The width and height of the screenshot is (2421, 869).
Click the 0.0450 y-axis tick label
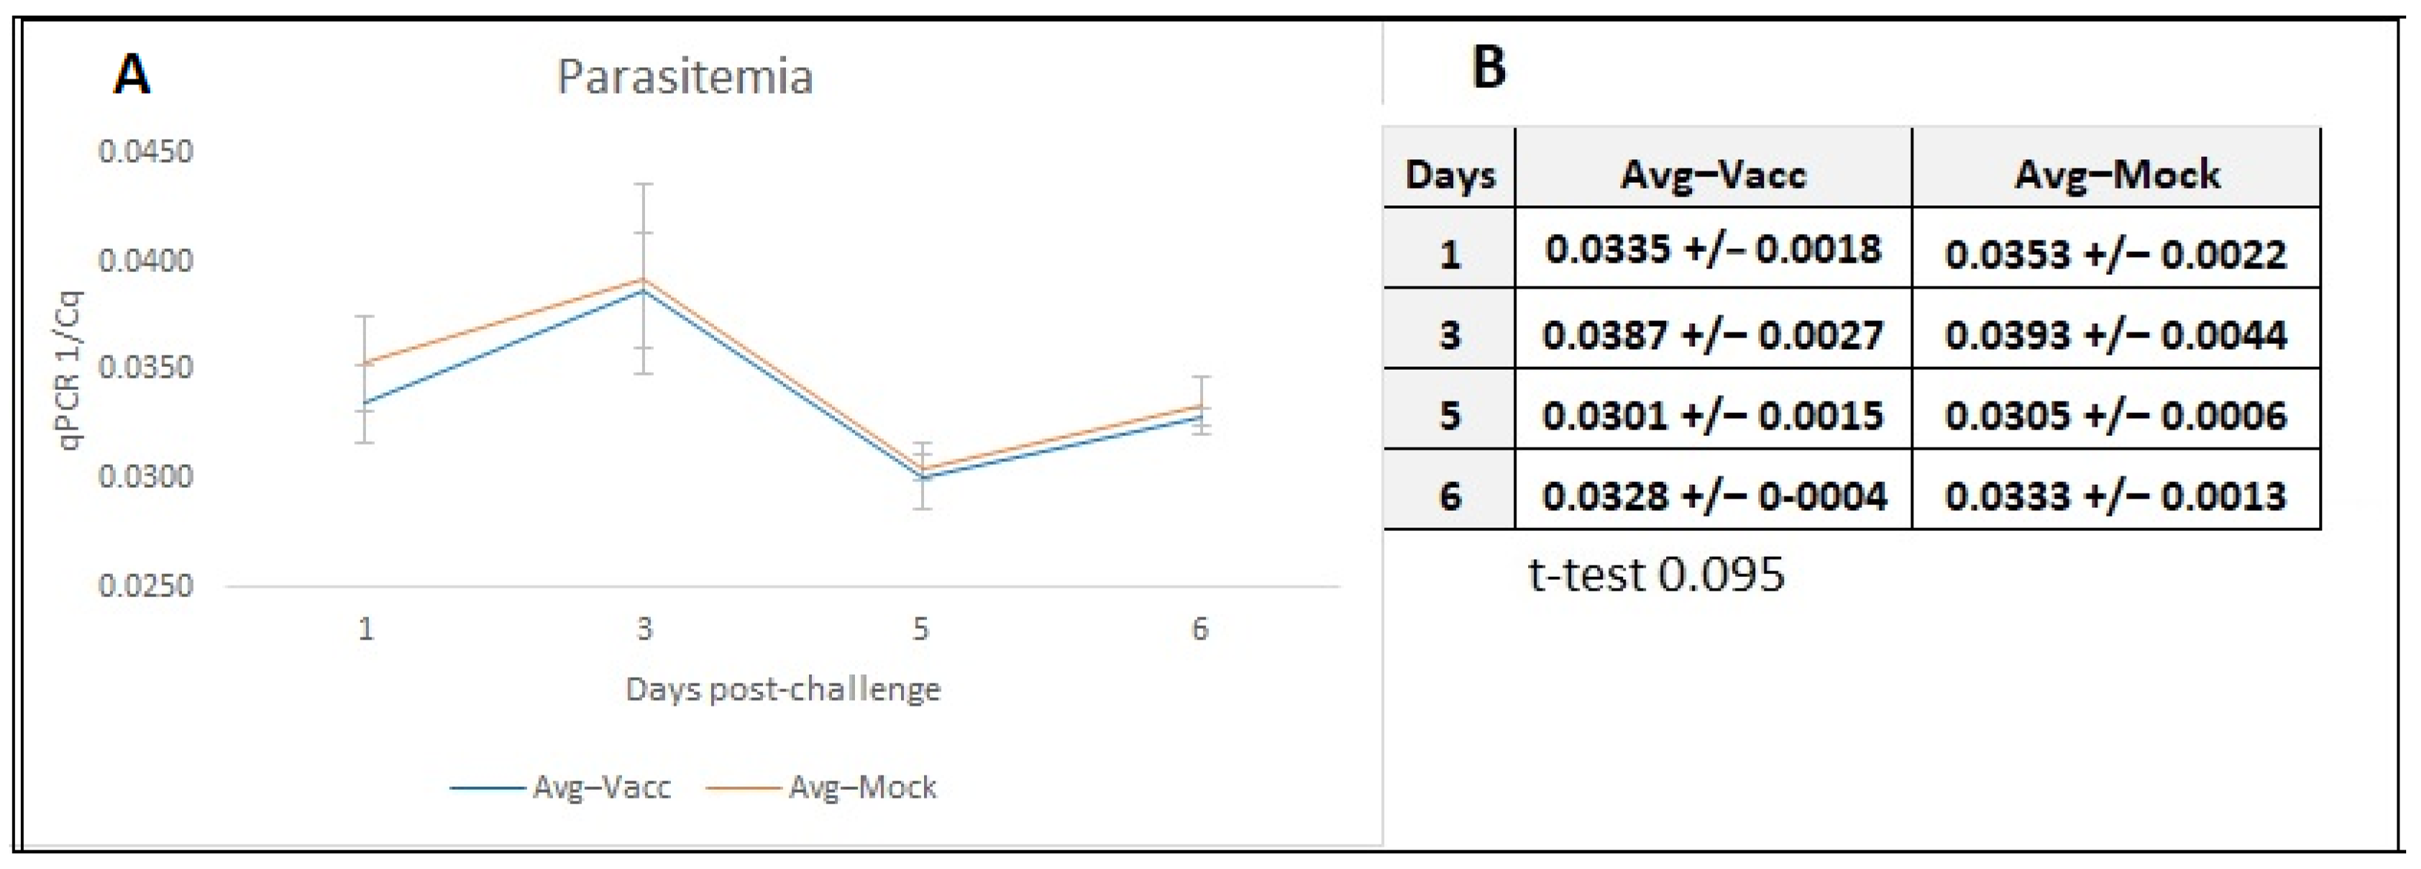coord(145,151)
